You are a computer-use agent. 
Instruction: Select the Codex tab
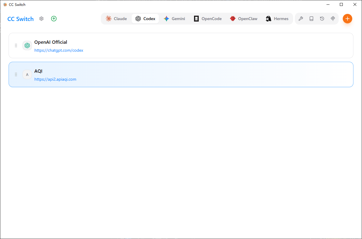[145, 19]
